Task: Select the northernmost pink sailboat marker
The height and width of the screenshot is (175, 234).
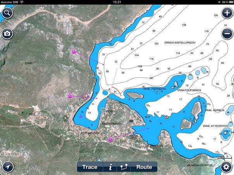Action: tap(74, 51)
